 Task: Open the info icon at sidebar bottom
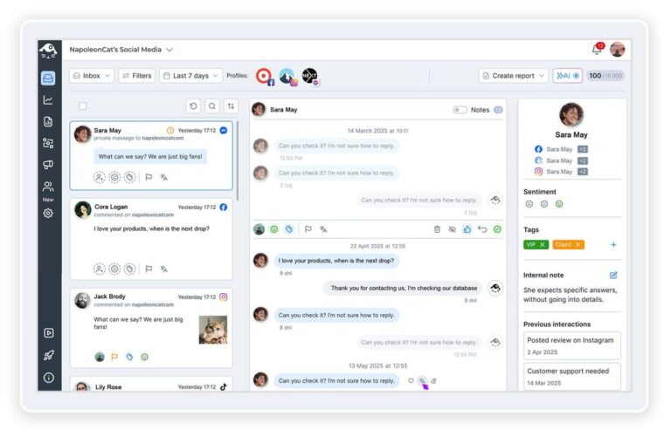48,378
